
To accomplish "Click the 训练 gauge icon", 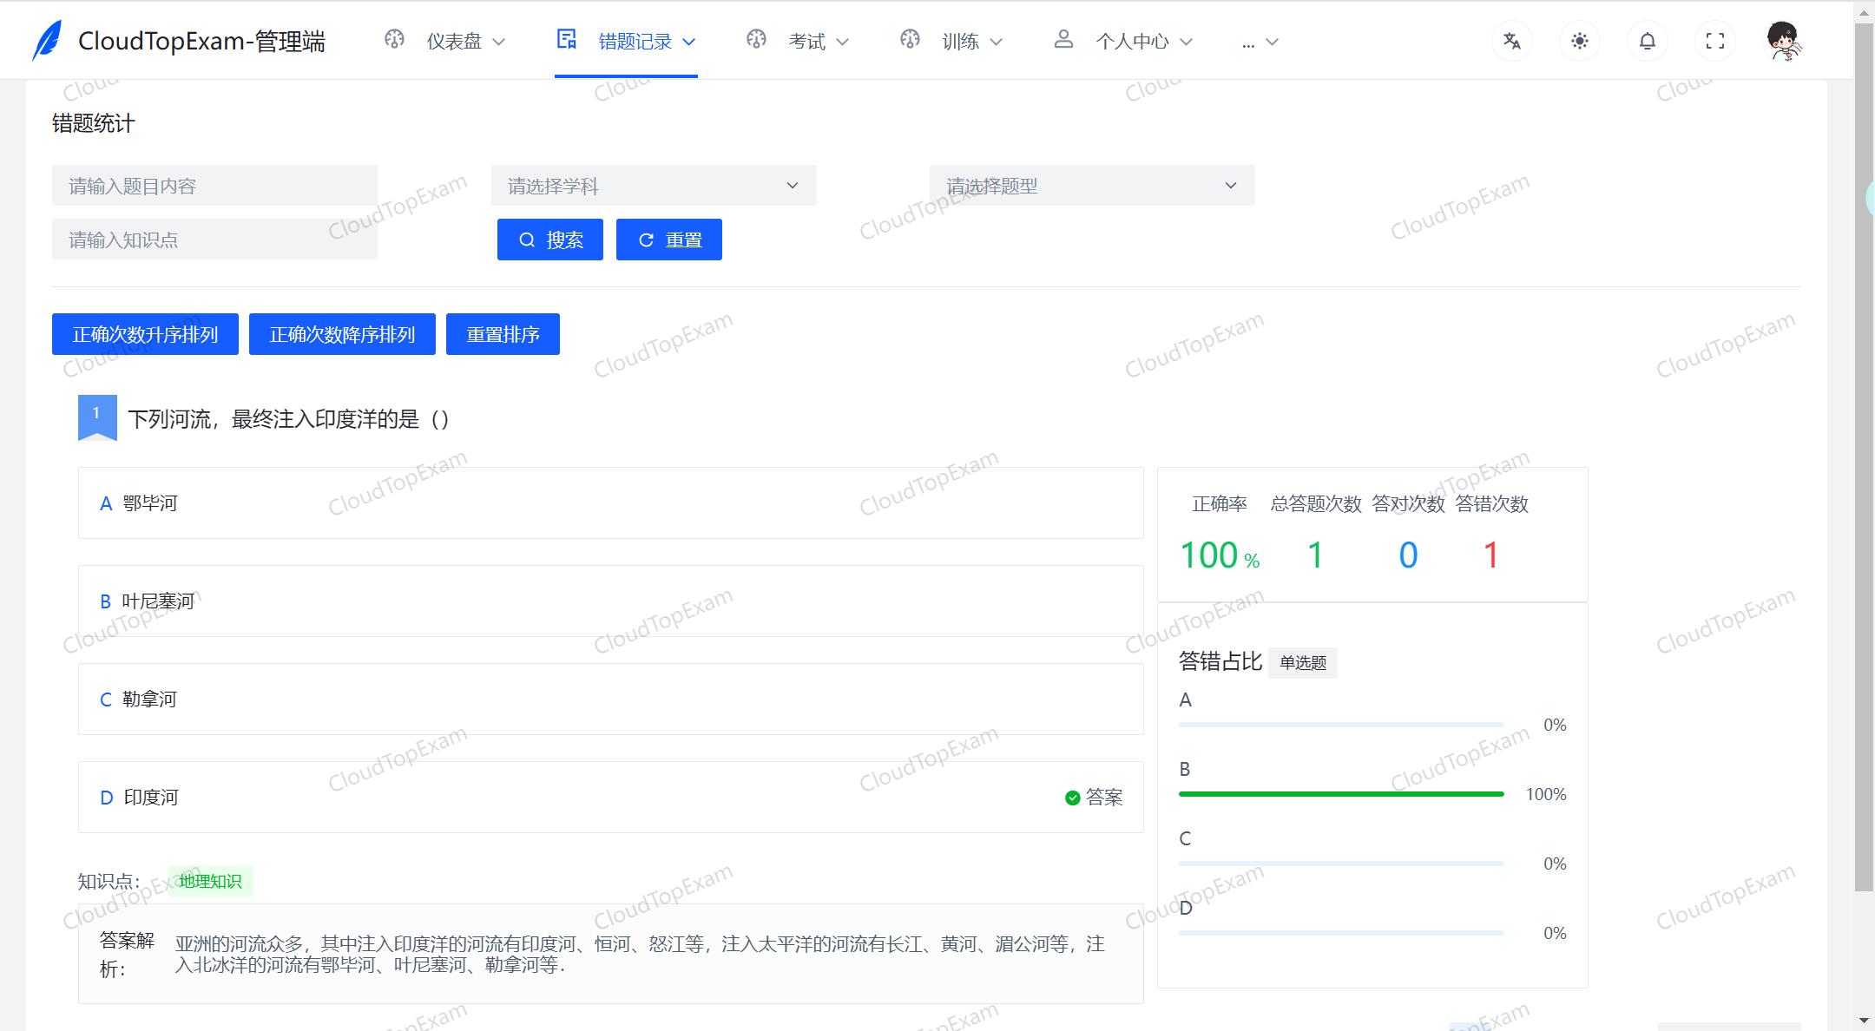I will pyautogui.click(x=910, y=39).
